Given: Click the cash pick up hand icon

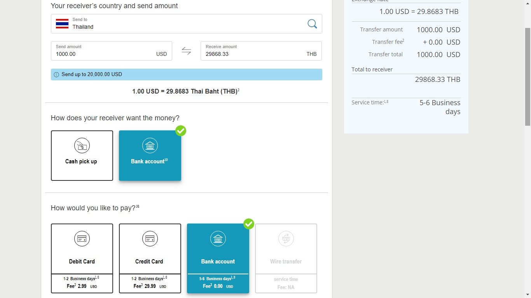Looking at the screenshot, I should pos(82,146).
